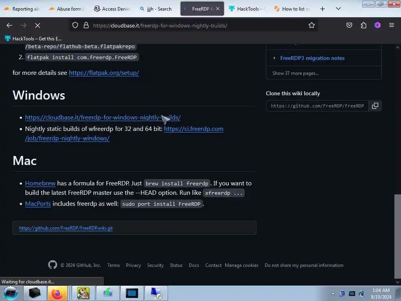Show hidden system tray icons
Viewport: 401px width, 301px height.
click(333, 294)
